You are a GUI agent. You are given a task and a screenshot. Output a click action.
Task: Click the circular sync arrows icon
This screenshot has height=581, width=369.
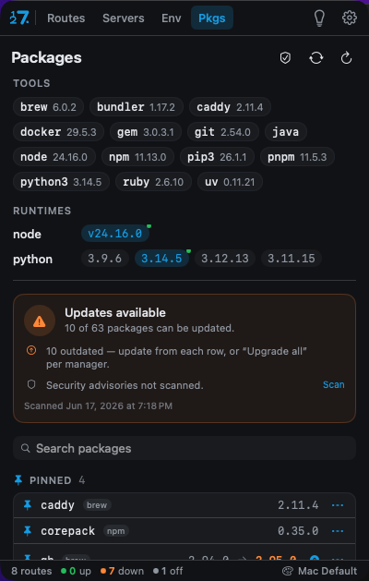[x=316, y=58]
